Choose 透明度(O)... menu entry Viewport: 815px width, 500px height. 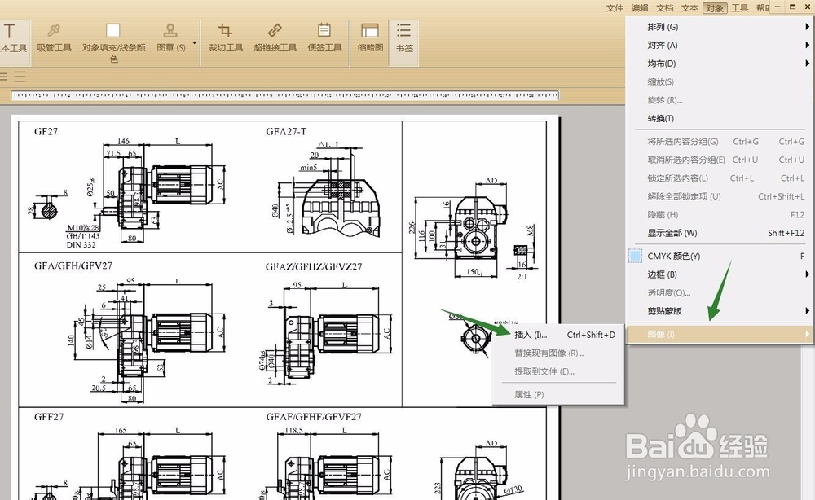pos(720,292)
